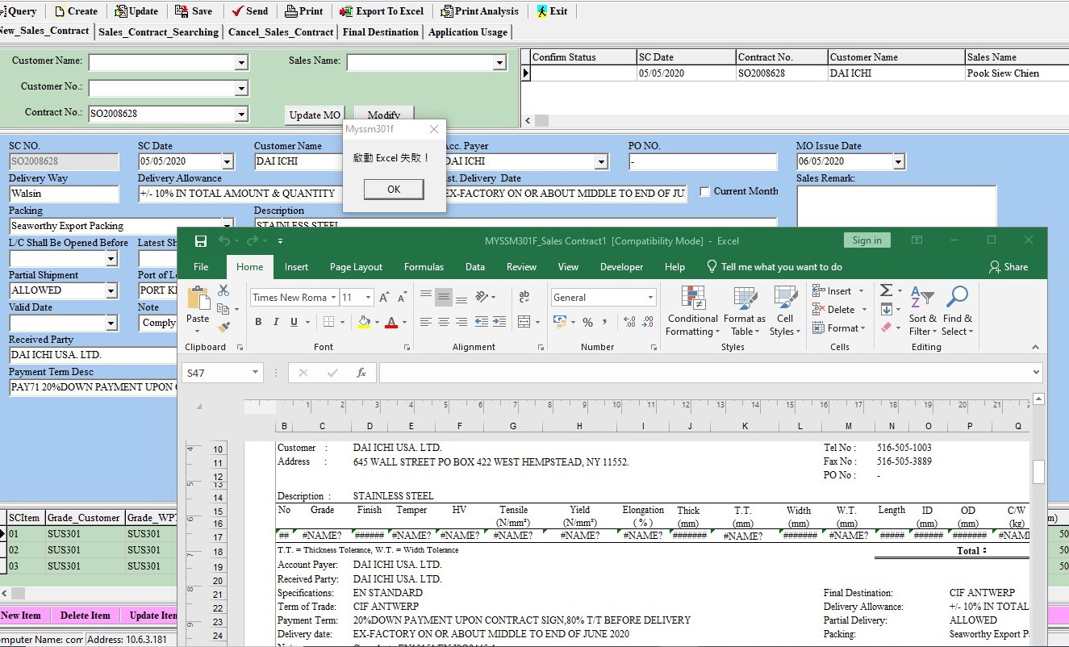This screenshot has width=1069, height=647.
Task: Click the Insert Function fx icon
Action: click(x=361, y=373)
